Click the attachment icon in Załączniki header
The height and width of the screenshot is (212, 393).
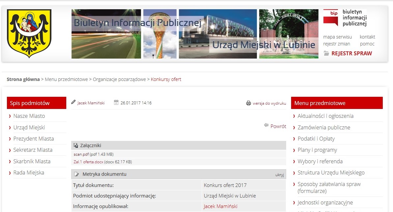(76, 145)
